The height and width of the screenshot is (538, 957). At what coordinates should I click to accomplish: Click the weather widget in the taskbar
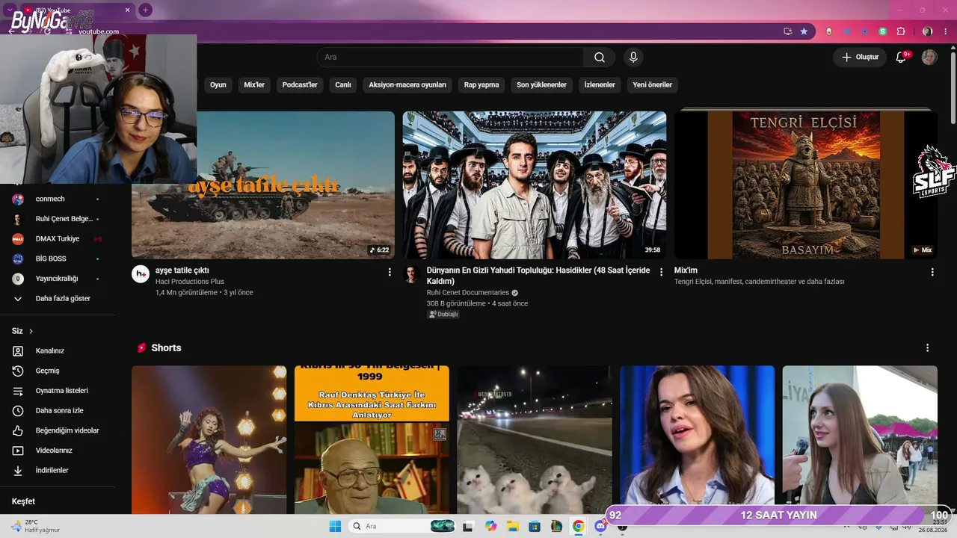click(x=34, y=526)
